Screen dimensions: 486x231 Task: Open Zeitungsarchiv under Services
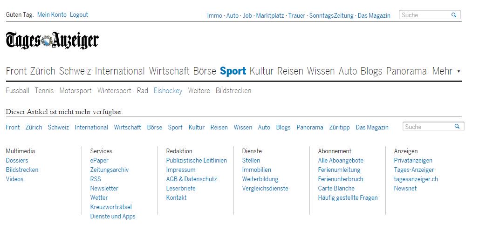(x=110, y=170)
